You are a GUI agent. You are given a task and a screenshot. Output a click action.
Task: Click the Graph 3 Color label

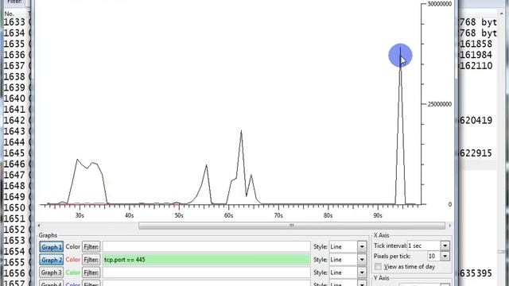[x=72, y=272]
